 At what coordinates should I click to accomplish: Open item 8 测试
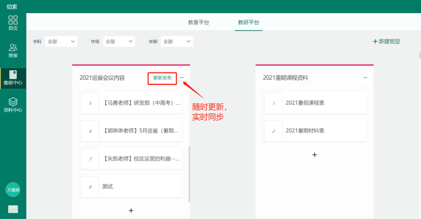point(131,187)
